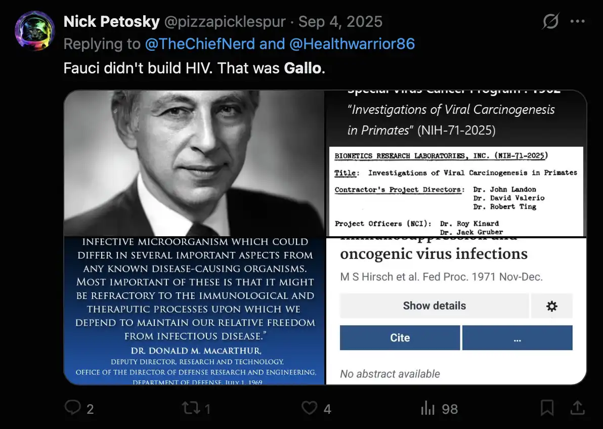The width and height of the screenshot is (603, 429).
Task: Open the Nick Petosky display name link
Action: [x=112, y=22]
